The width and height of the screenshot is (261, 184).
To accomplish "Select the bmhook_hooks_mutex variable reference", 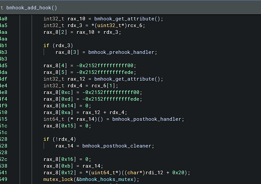I will click(x=106, y=179).
